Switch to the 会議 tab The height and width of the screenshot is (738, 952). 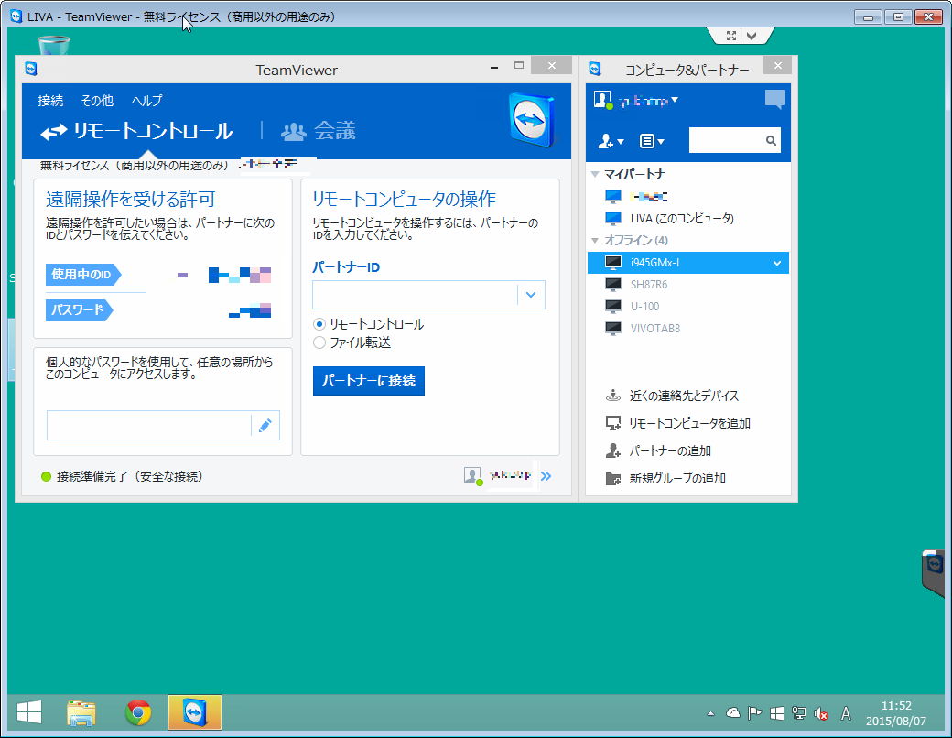[319, 131]
